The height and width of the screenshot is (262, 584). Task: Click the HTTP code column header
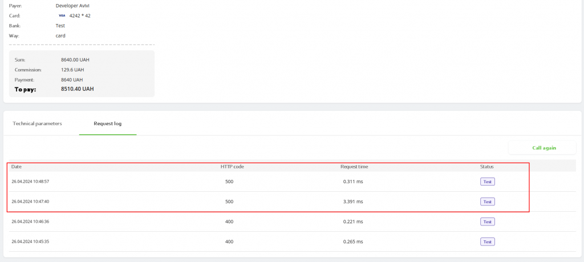(x=232, y=167)
